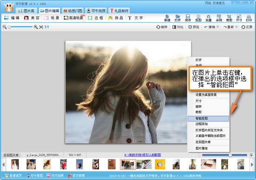Open the 可牛拍照 link in status bar
Screen dimensions: 256x180
coord(55,176)
